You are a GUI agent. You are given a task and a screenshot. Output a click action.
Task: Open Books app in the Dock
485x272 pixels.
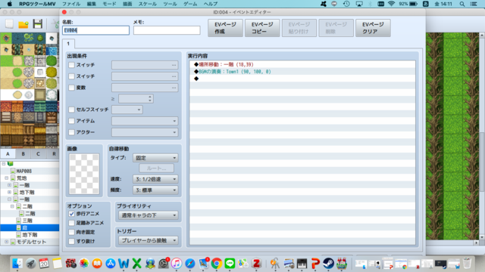tap(97, 264)
